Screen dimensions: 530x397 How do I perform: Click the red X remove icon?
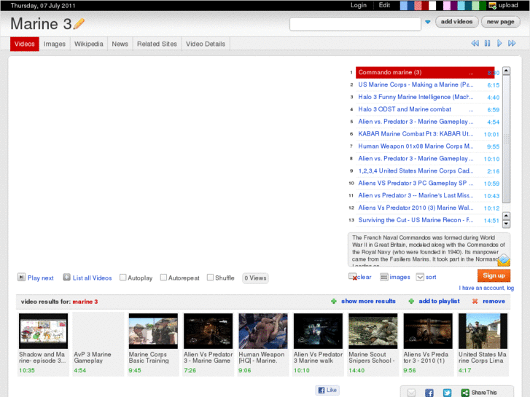pyautogui.click(x=475, y=301)
